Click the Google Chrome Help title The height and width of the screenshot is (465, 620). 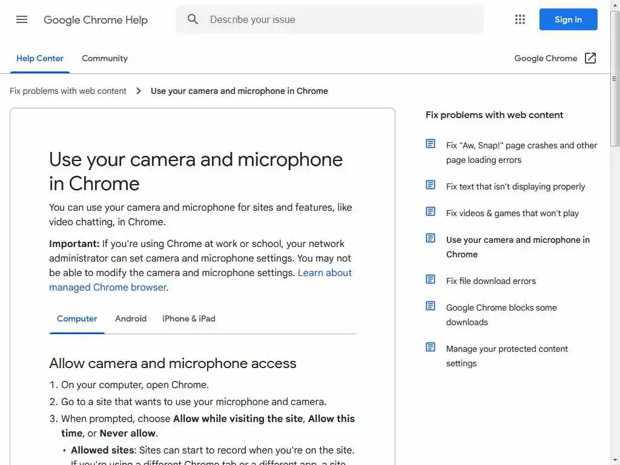(x=96, y=20)
